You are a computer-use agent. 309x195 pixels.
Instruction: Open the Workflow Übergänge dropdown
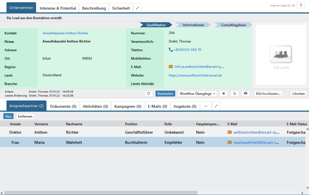[x=198, y=94]
